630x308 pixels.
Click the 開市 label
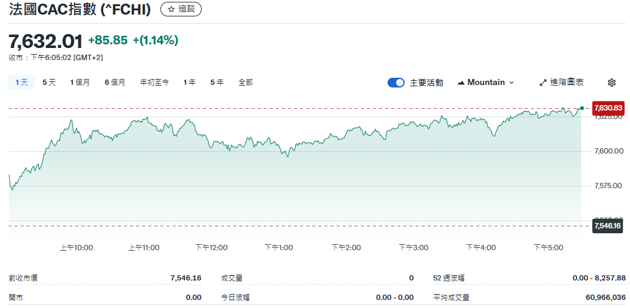click(16, 298)
